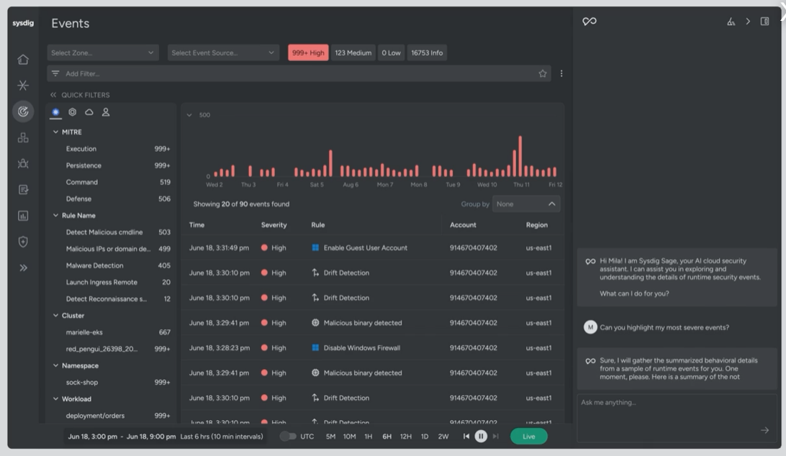
Task: Open the kebab menu beside filter bar
Action: (x=561, y=73)
